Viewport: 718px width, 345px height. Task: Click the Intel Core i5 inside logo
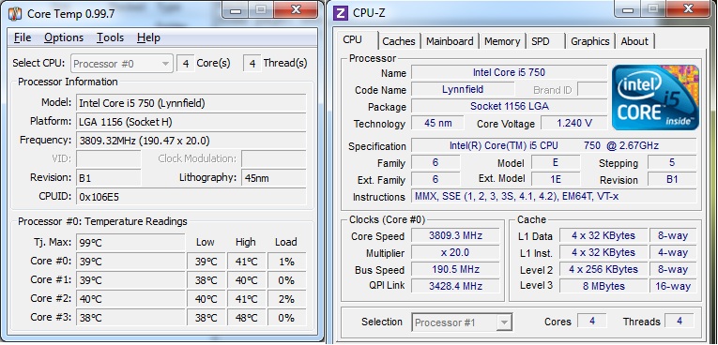click(x=655, y=97)
